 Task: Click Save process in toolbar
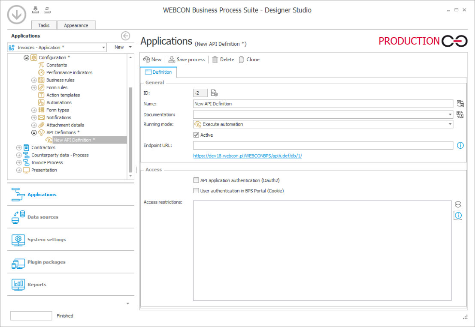[x=187, y=60]
